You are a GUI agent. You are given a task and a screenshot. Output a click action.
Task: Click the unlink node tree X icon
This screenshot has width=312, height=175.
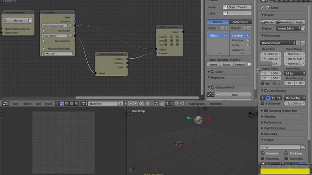tap(136, 104)
